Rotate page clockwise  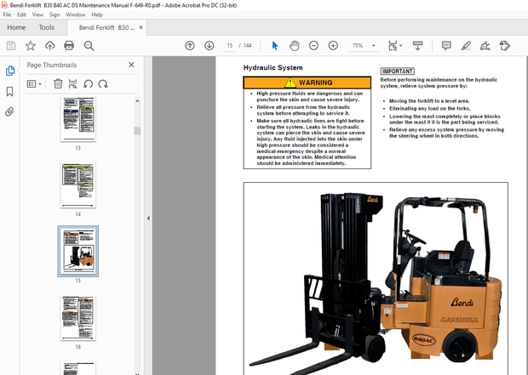(103, 83)
